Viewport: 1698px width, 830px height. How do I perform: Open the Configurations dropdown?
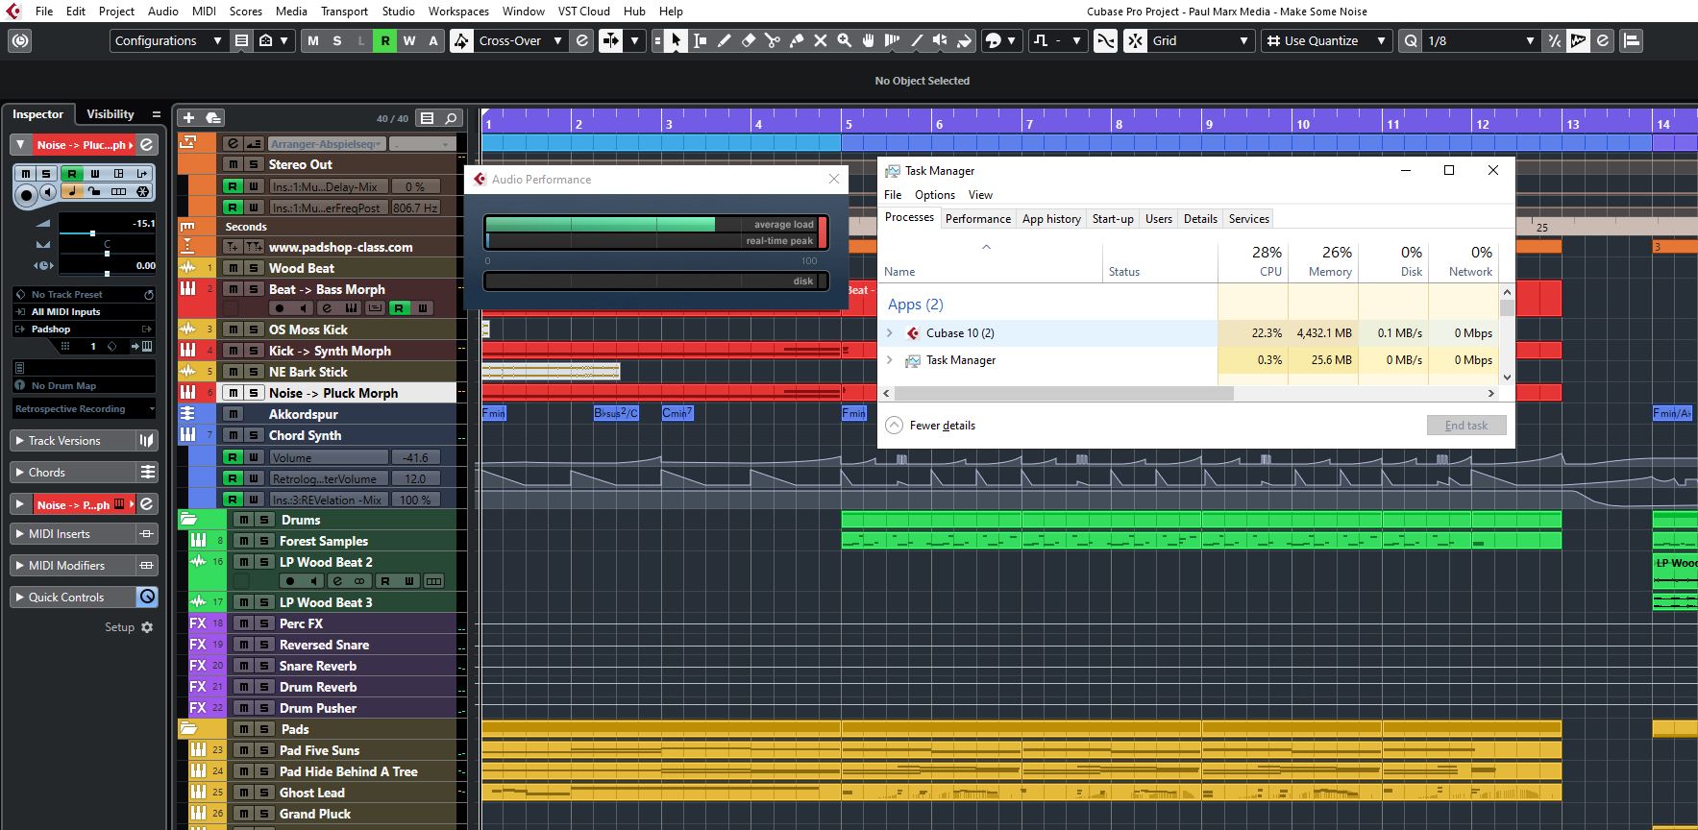click(168, 40)
